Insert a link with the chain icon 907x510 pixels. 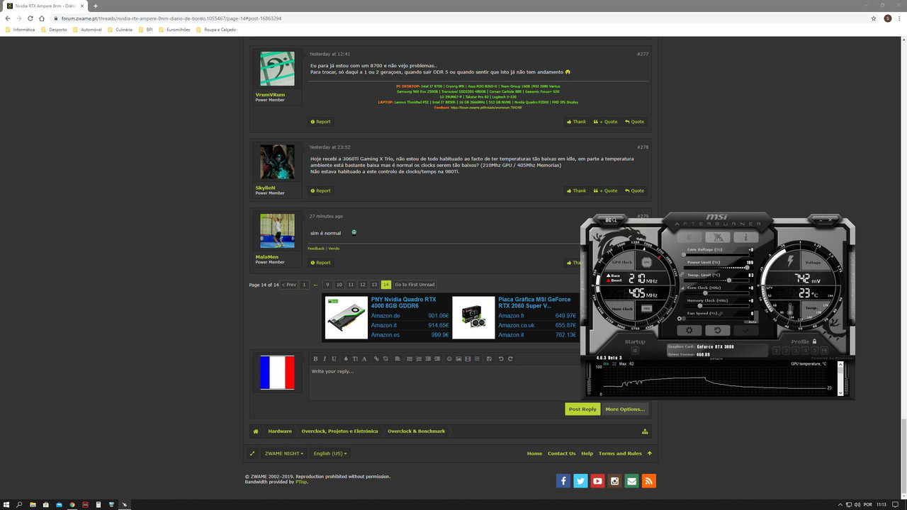click(376, 358)
